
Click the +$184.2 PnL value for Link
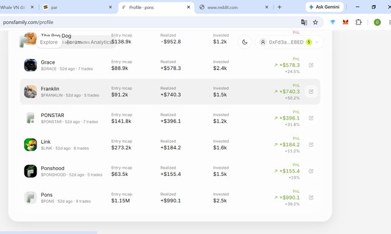pyautogui.click(x=289, y=145)
